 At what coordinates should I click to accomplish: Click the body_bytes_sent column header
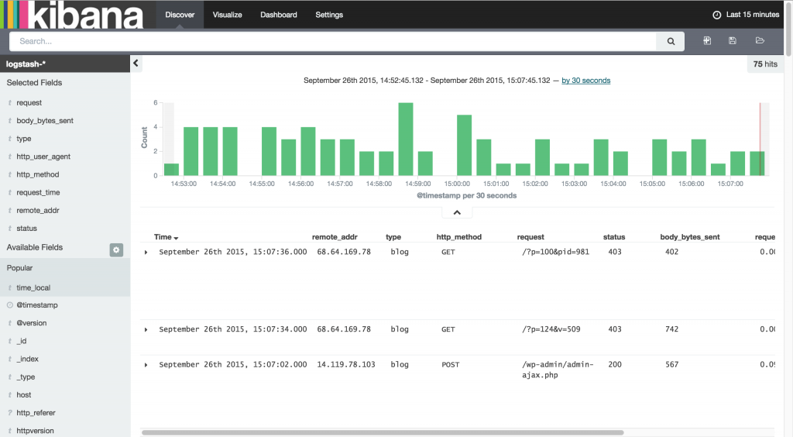690,237
